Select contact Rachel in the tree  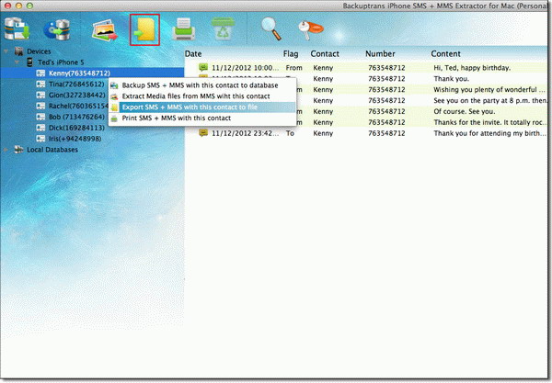pyautogui.click(x=78, y=106)
